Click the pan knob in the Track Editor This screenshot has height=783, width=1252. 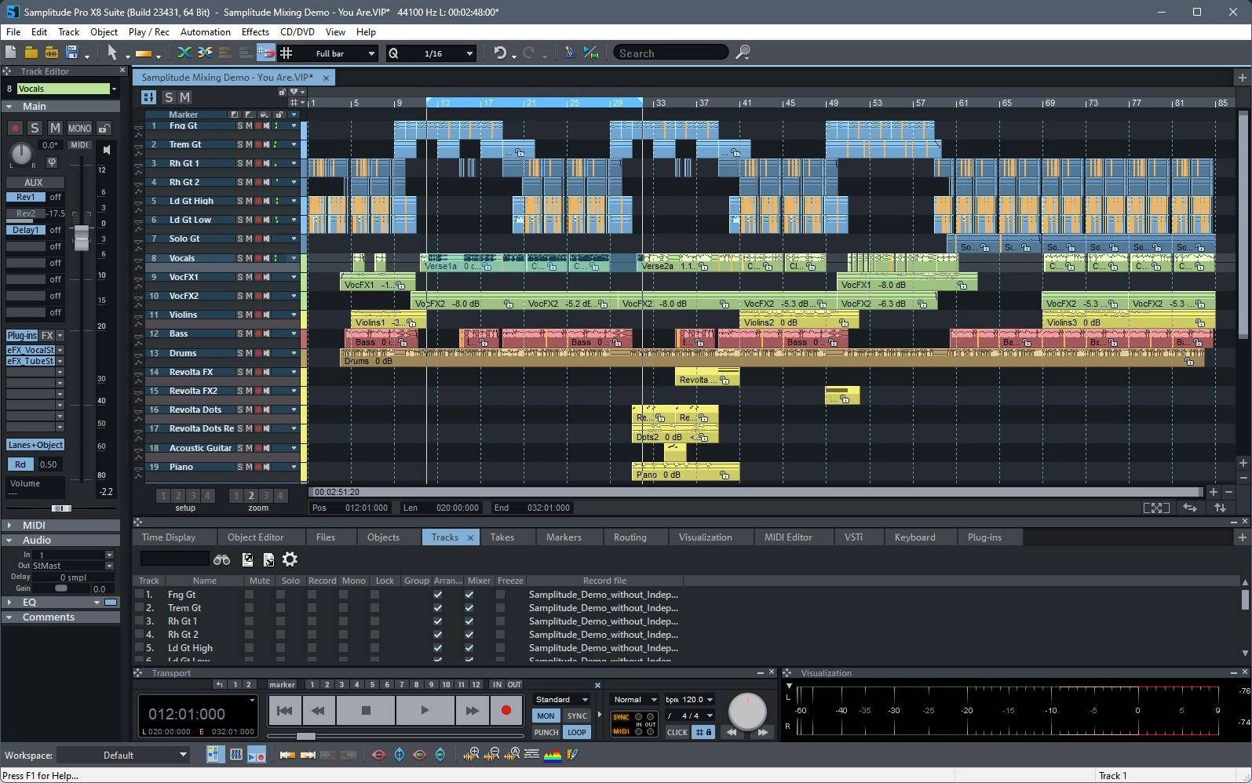tap(21, 154)
